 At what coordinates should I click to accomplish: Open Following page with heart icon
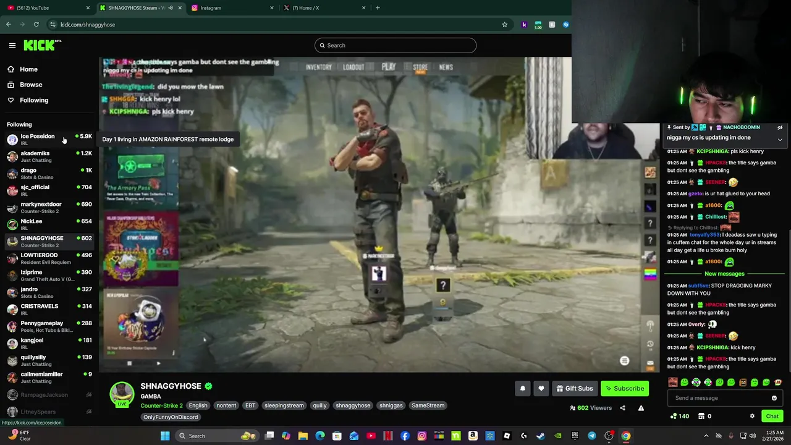34,100
